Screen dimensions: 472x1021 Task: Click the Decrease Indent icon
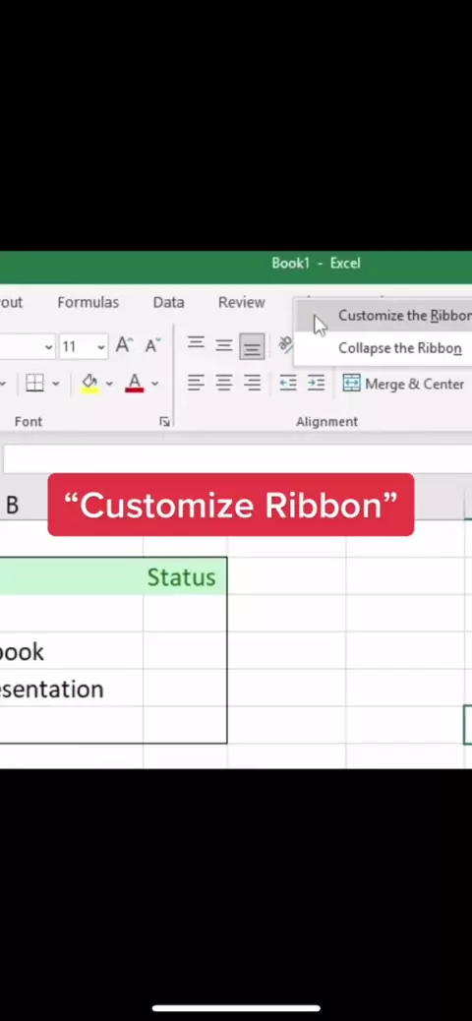[x=288, y=383]
